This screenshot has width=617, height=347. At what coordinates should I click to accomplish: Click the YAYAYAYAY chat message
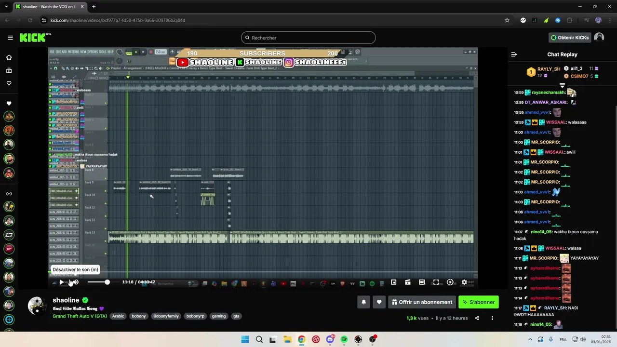584,258
